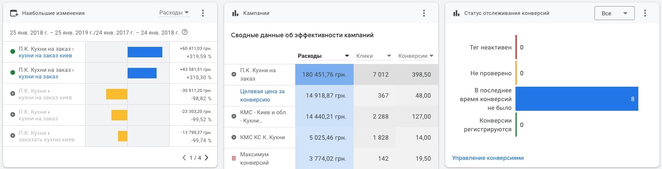This screenshot has width=662, height=169.
Task: Click the green status dot for кухни на заказ киев
Action: click(13, 52)
